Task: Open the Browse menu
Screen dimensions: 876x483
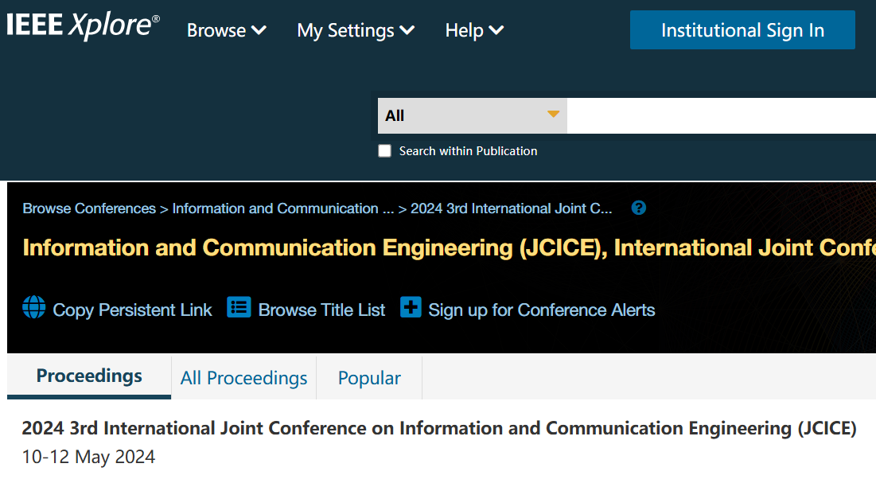Action: [226, 30]
